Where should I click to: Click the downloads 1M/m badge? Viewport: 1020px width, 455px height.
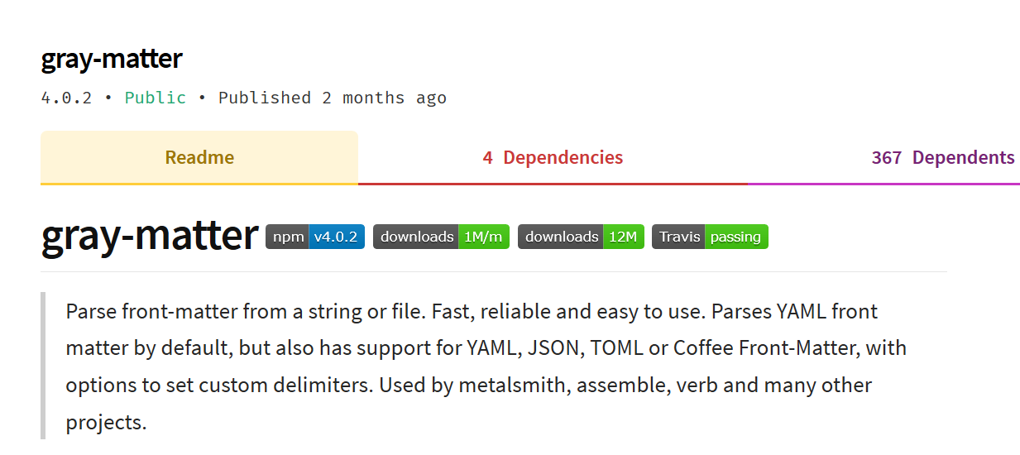pos(441,237)
